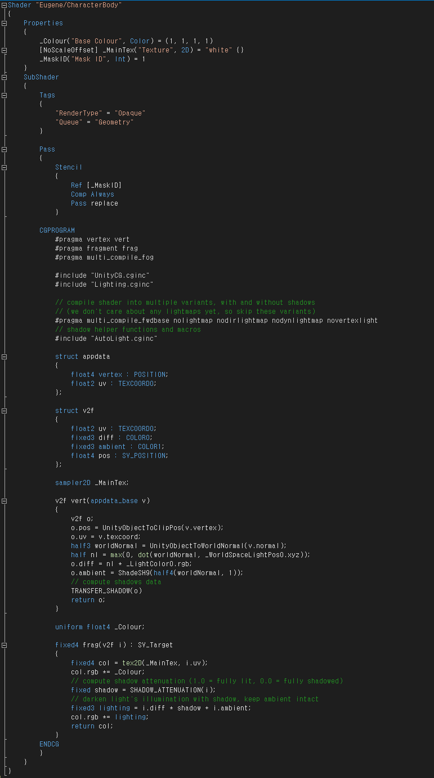Collapse the Stencil block
The width and height of the screenshot is (434, 778).
pyautogui.click(x=5, y=167)
